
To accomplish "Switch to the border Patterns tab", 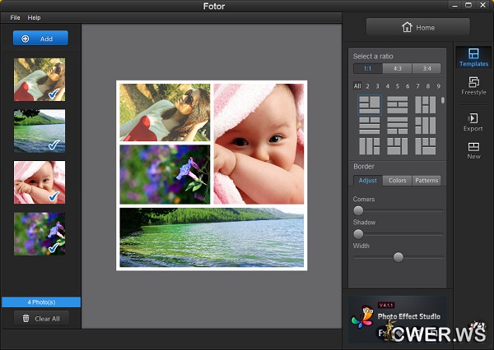I will click(426, 180).
